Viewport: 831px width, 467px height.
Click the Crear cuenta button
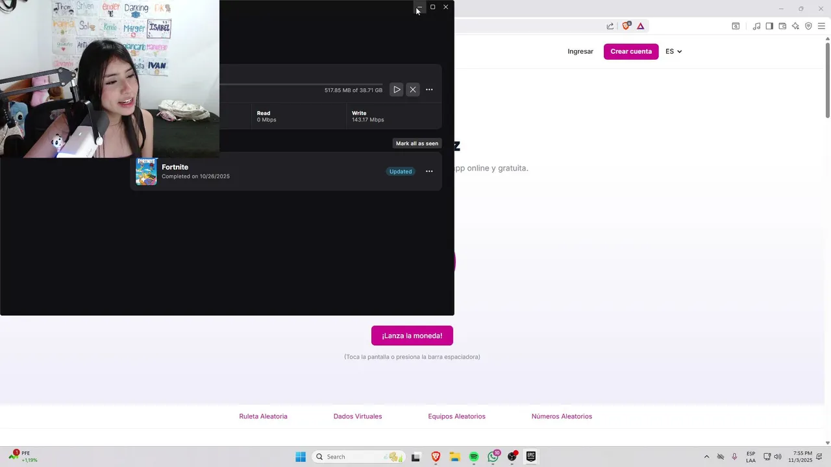pyautogui.click(x=631, y=51)
